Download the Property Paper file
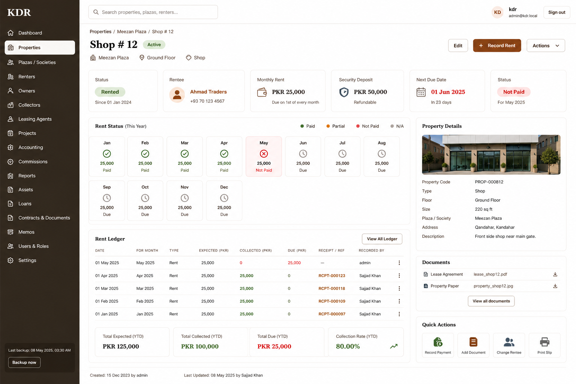This screenshot has width=576, height=384. (555, 286)
